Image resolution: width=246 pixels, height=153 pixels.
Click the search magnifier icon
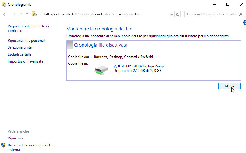[x=241, y=14]
